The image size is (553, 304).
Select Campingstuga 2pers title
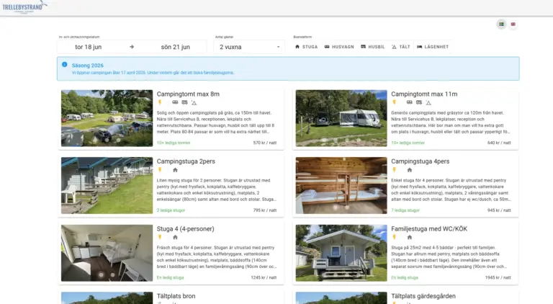(x=186, y=161)
